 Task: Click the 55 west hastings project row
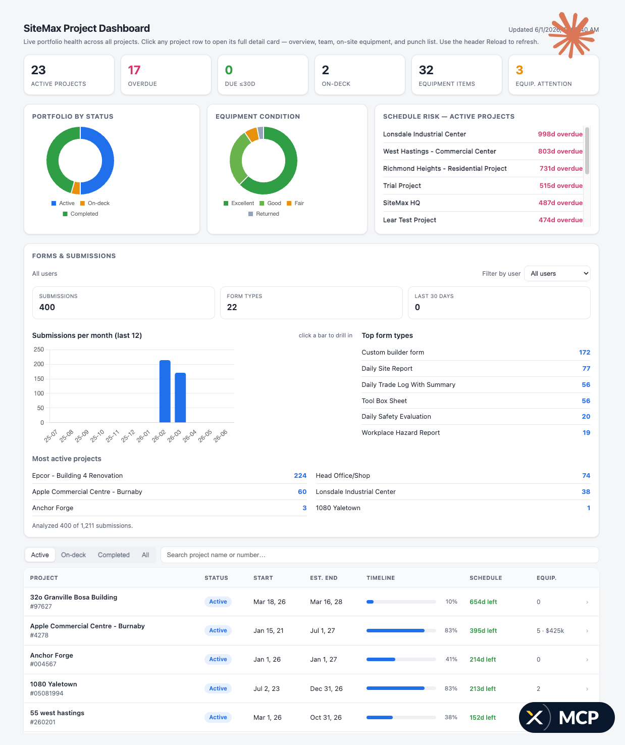(311, 717)
